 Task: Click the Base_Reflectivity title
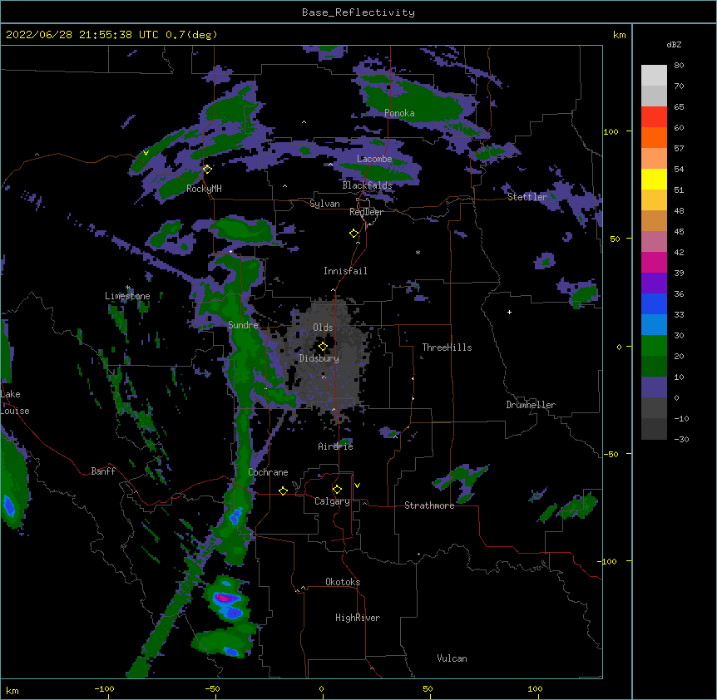(358, 12)
